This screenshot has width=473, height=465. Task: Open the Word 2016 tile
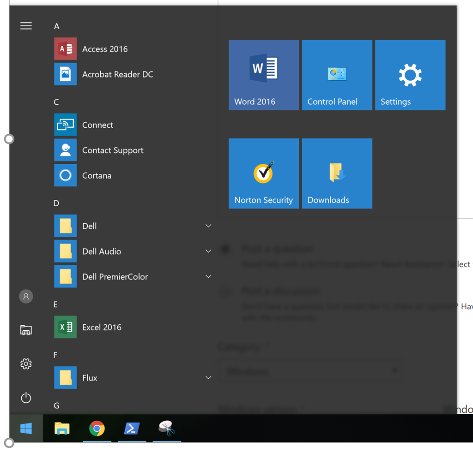coord(264,75)
